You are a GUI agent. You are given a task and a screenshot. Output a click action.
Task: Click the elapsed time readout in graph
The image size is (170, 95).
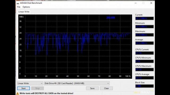tap(110, 18)
